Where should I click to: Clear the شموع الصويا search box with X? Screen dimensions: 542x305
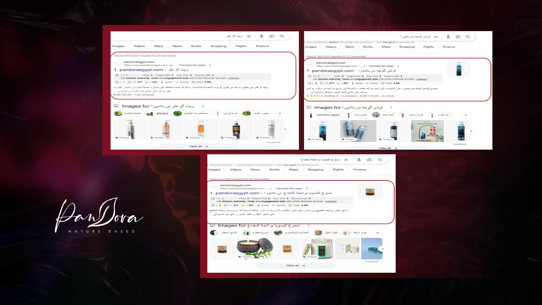[x=346, y=160]
